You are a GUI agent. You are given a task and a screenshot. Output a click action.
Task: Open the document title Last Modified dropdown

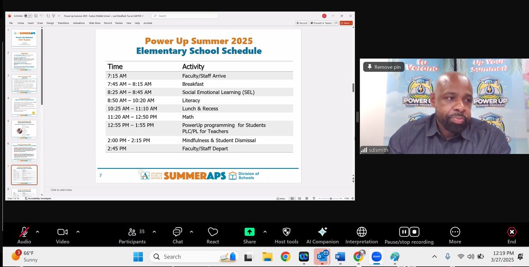tap(142, 16)
